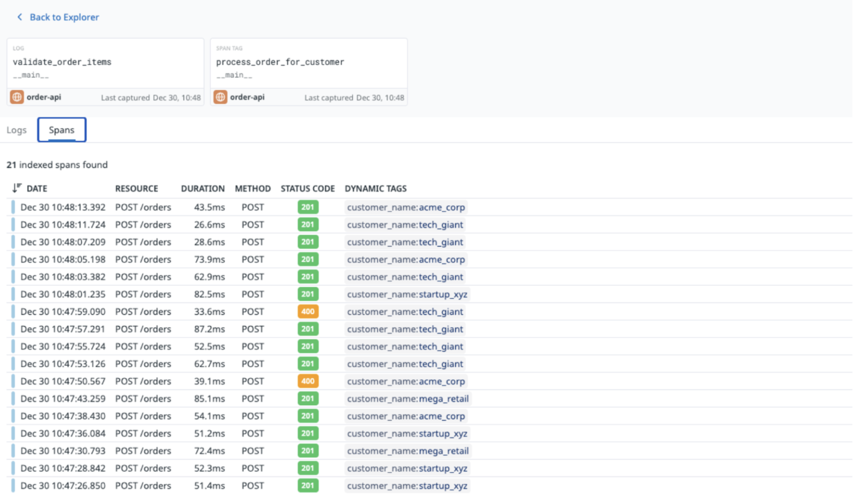
Task: Click the date sort descending icon
Action: click(16, 188)
